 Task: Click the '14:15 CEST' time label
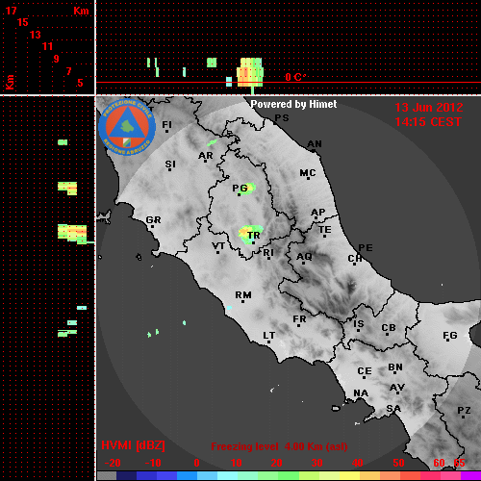point(428,122)
